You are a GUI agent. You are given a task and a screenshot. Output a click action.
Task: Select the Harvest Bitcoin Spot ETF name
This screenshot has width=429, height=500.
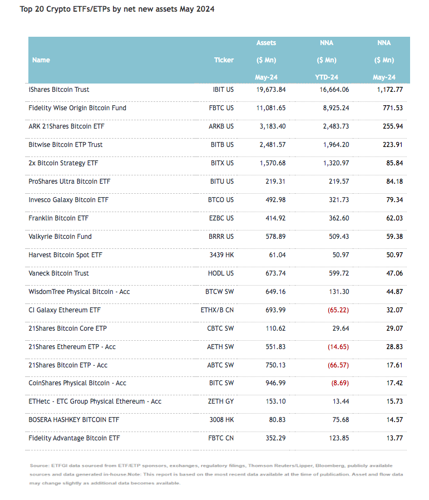[x=65, y=255]
